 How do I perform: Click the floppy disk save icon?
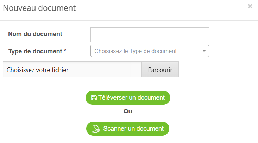point(94,98)
